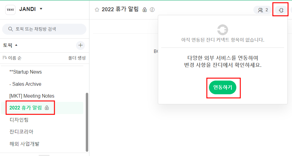Select the - Sales Archive topic

point(25,84)
